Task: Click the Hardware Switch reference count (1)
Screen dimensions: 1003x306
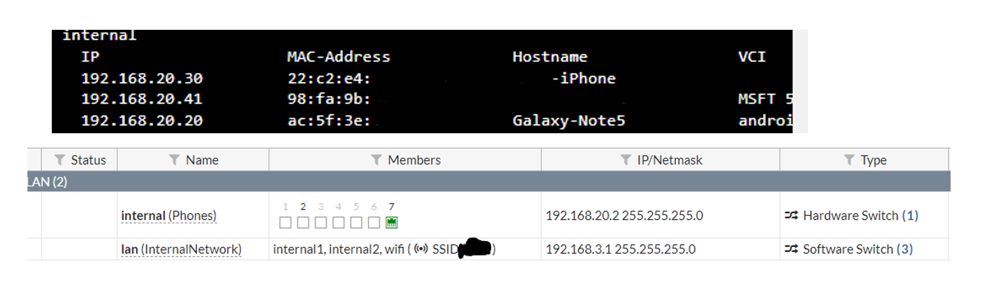Action: coord(910,215)
